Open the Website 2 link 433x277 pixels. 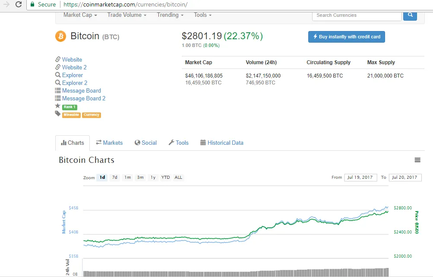74,67
